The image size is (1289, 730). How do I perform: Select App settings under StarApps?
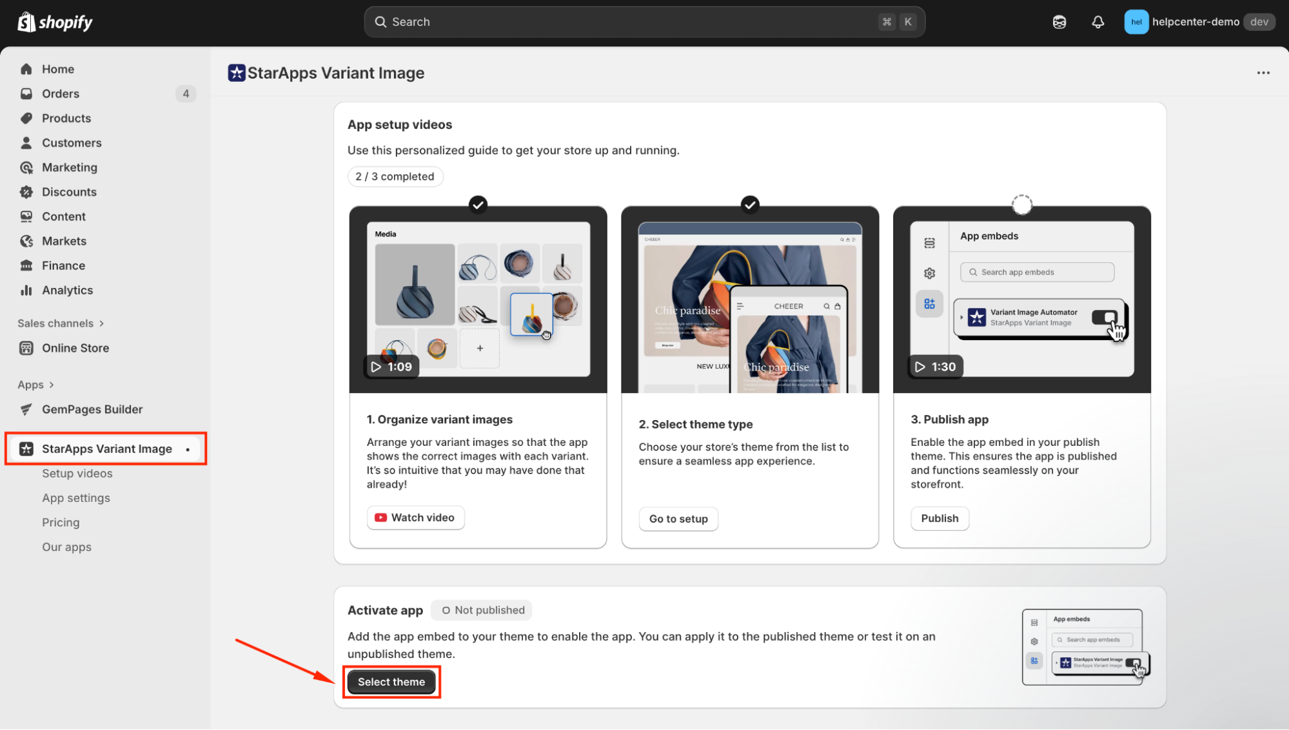tap(76, 498)
